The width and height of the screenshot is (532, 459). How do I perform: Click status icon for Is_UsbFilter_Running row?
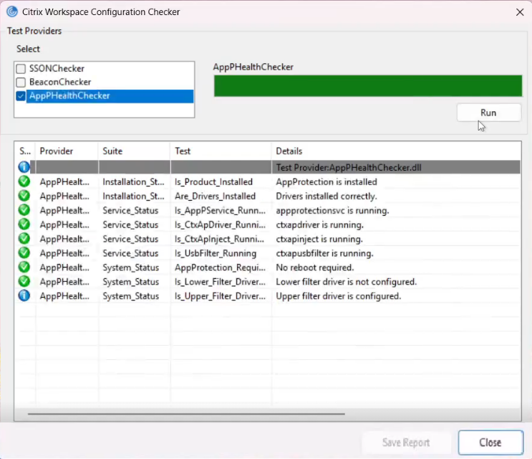click(24, 253)
